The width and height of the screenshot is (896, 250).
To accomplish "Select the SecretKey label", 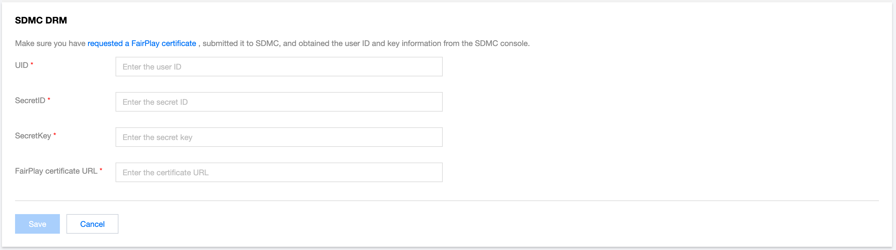I will tap(33, 136).
